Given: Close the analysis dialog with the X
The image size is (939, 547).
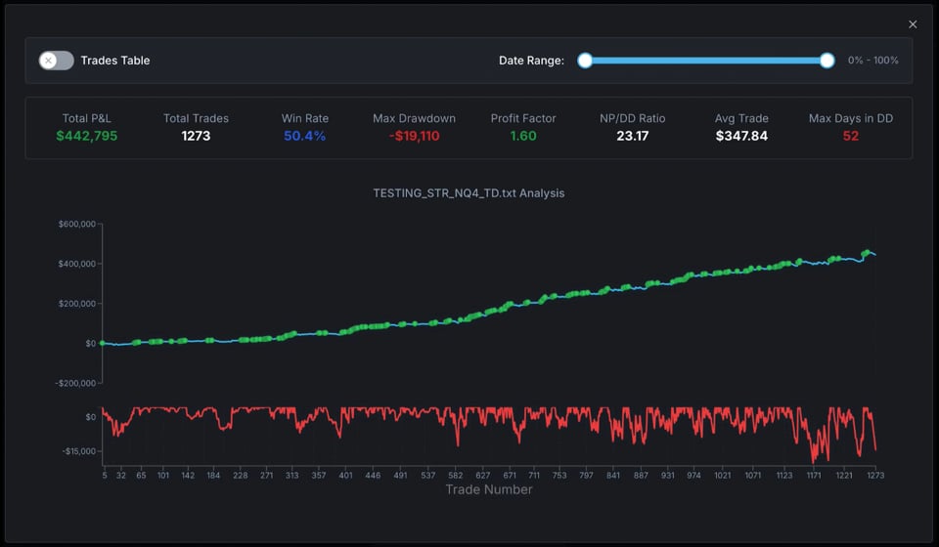Looking at the screenshot, I should pos(913,24).
